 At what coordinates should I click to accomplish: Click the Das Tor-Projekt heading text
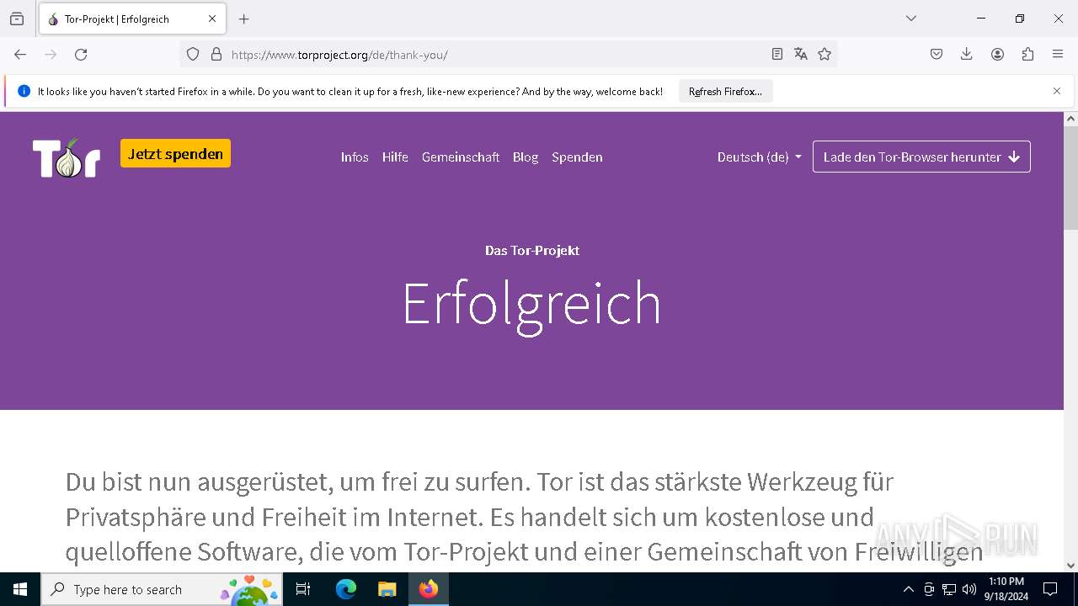point(532,251)
